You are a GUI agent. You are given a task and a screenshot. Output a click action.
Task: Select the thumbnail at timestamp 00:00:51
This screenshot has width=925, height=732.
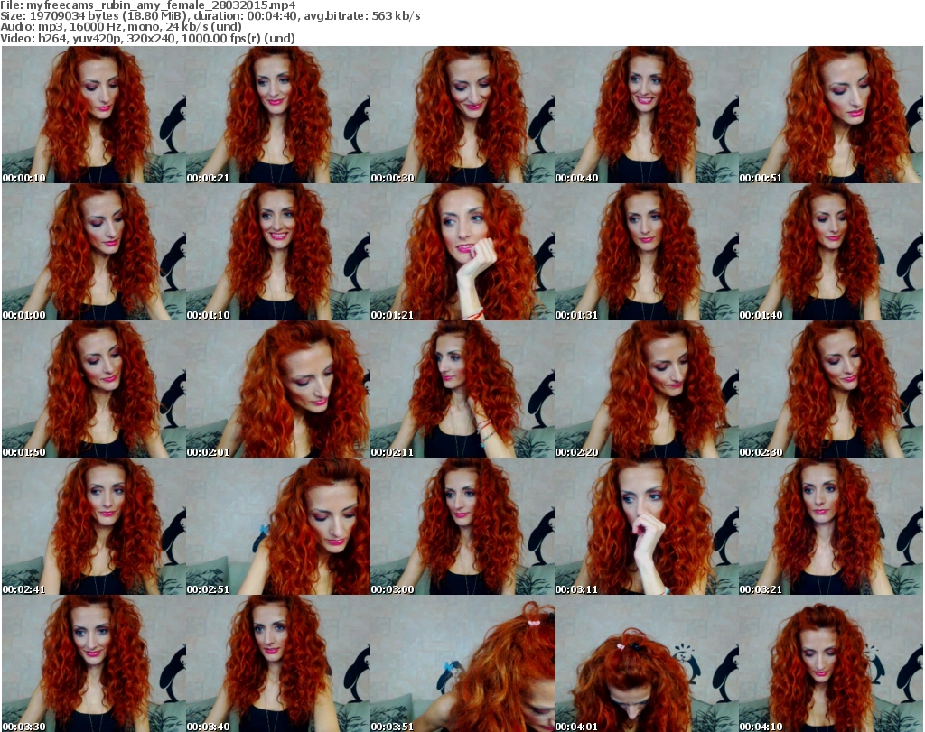point(830,115)
